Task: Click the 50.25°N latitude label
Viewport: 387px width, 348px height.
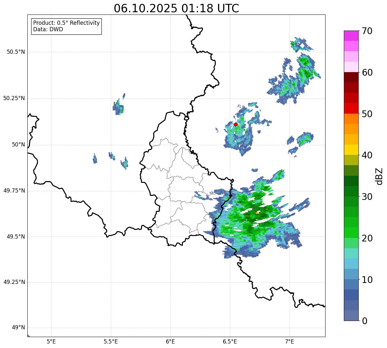Action: 14,98
